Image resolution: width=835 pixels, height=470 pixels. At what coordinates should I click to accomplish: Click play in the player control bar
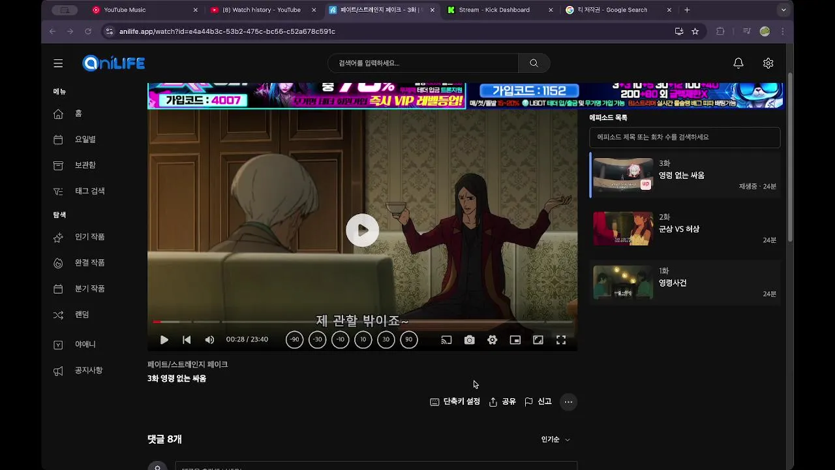(164, 340)
